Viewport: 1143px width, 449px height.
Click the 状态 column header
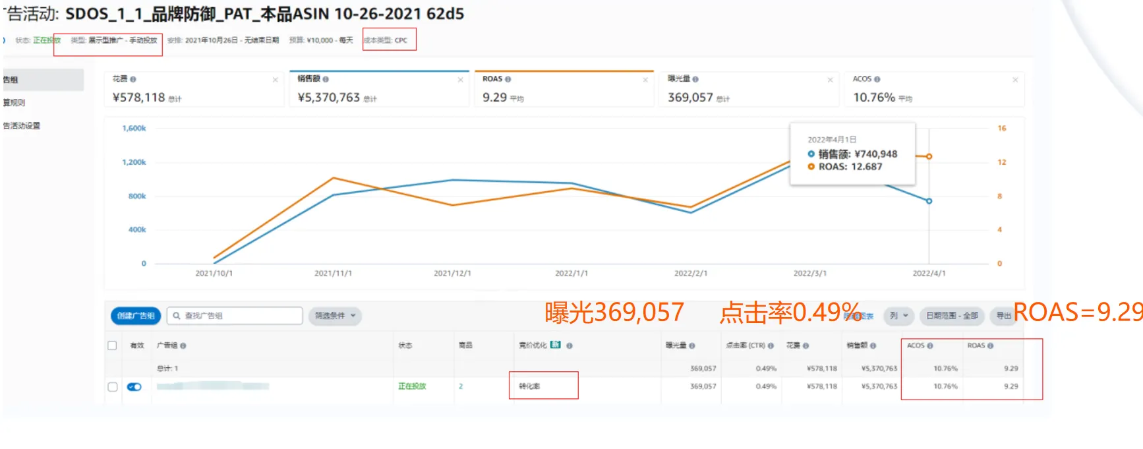(x=405, y=345)
